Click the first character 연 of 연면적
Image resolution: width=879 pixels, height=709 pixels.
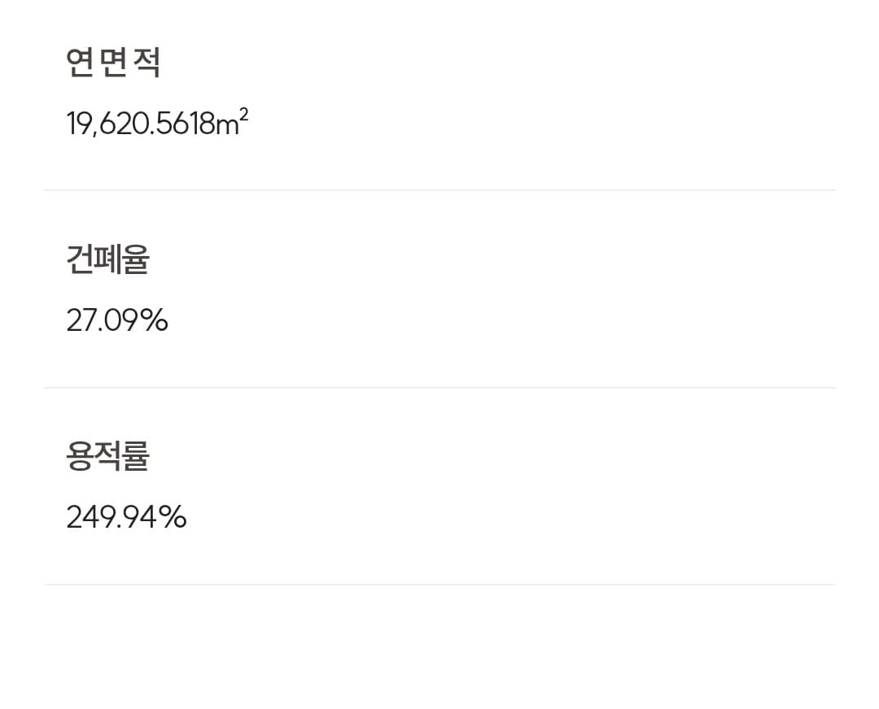click(81, 63)
